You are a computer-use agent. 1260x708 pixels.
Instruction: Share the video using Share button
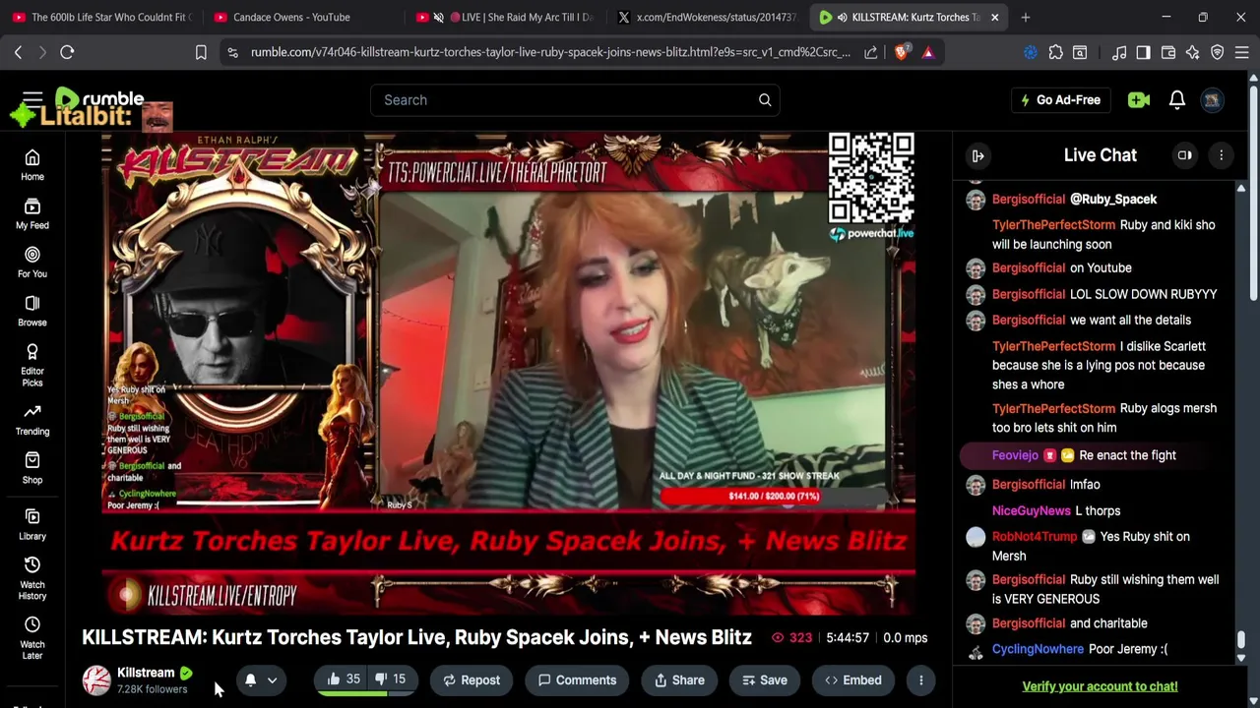coord(679,679)
